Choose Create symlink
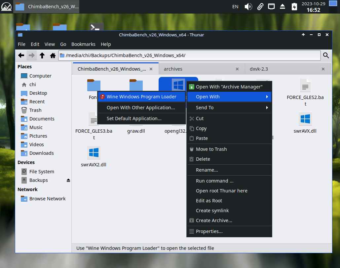 229,211
